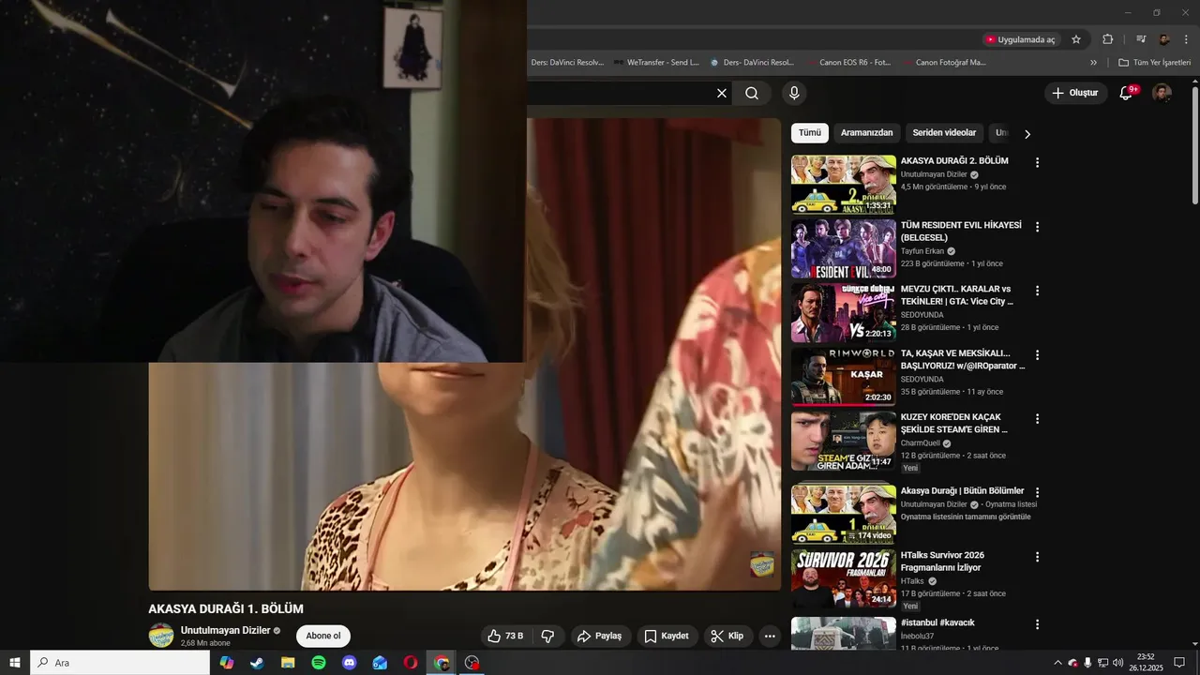Open the #istanbul #kavacık video title

937,622
